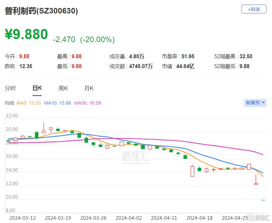Click 市值 value 44.64亿
Viewport: 272px width, 223px height.
pos(185,66)
